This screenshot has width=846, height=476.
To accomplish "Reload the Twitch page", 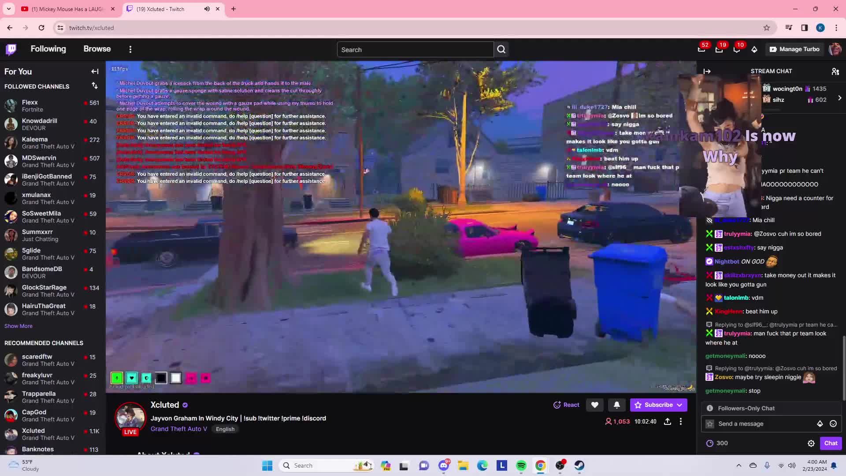I will (x=41, y=28).
